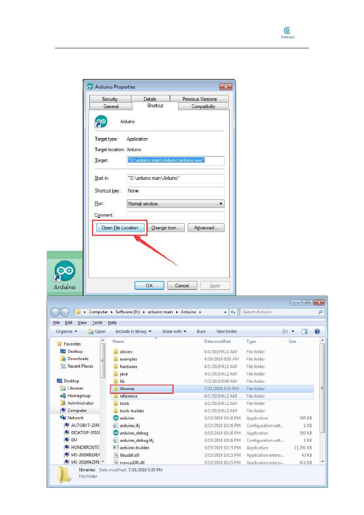Click the Change Icon button

[166, 228]
